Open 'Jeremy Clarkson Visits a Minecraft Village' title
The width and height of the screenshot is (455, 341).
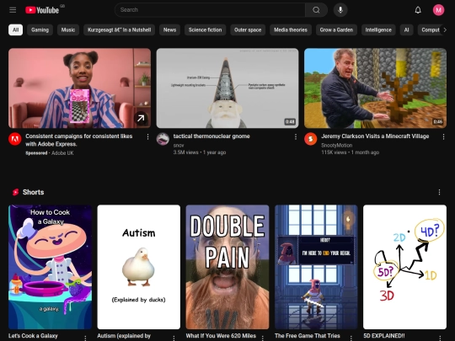pos(375,136)
